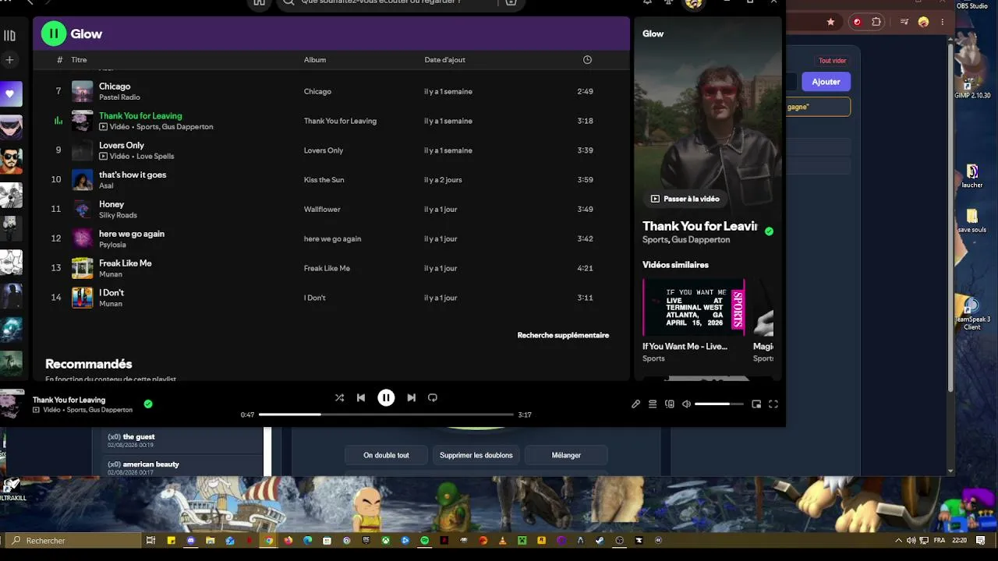
Task: Open the artist link Psylosia
Action: tap(112, 245)
